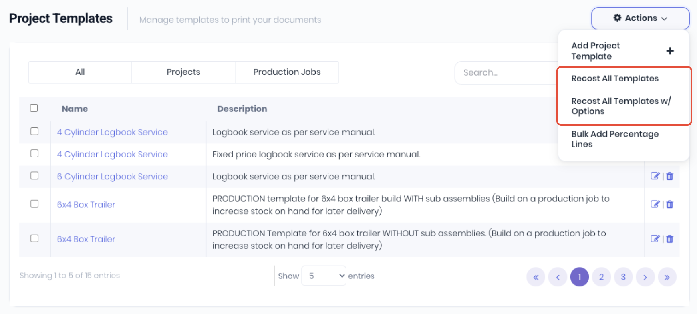Choose Recost All Templates from the menu
The height and width of the screenshot is (314, 697).
(x=615, y=78)
